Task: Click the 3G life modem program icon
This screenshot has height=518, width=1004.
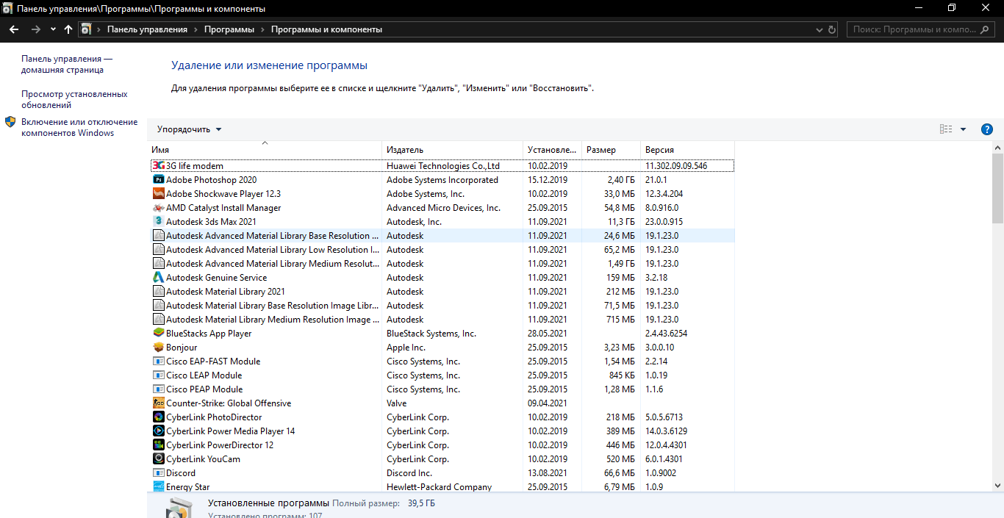Action: coord(158,166)
